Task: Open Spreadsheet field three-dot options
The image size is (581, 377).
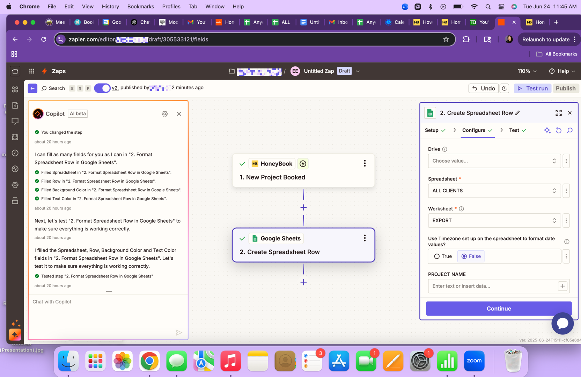Action: [566, 191]
